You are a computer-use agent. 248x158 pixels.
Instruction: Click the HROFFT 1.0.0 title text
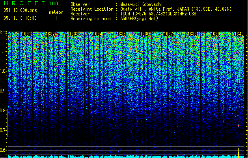tap(31, 3)
